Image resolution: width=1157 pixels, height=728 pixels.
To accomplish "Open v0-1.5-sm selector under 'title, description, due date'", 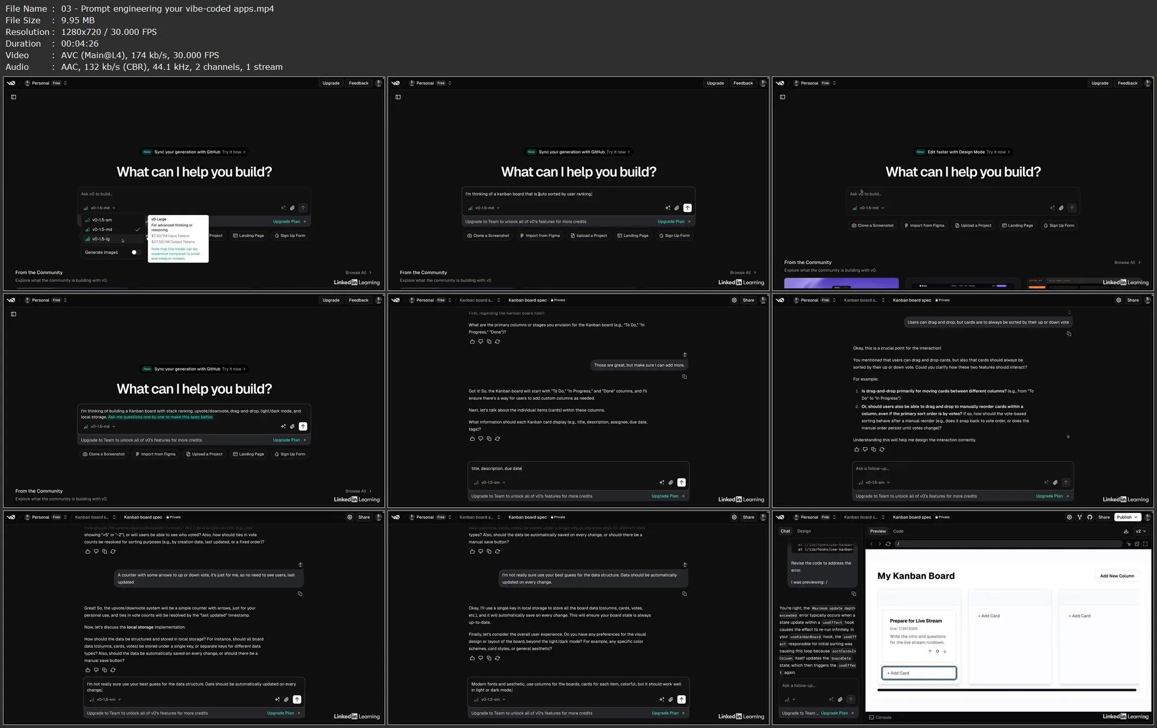I will (x=490, y=483).
